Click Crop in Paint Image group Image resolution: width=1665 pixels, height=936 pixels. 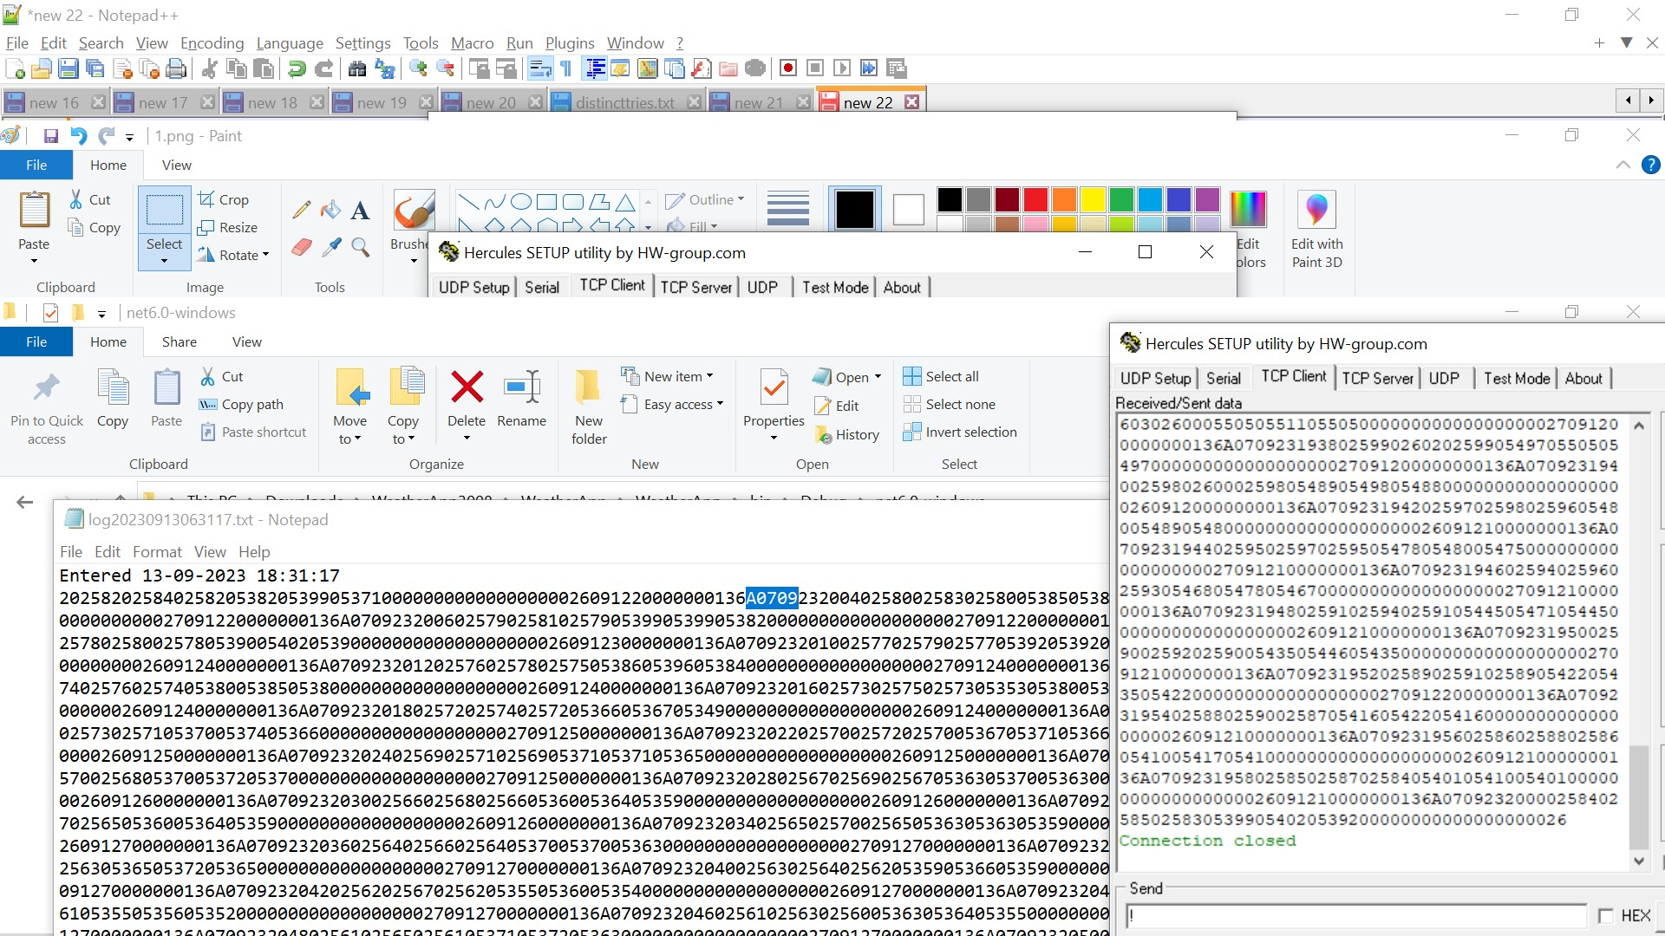click(223, 199)
